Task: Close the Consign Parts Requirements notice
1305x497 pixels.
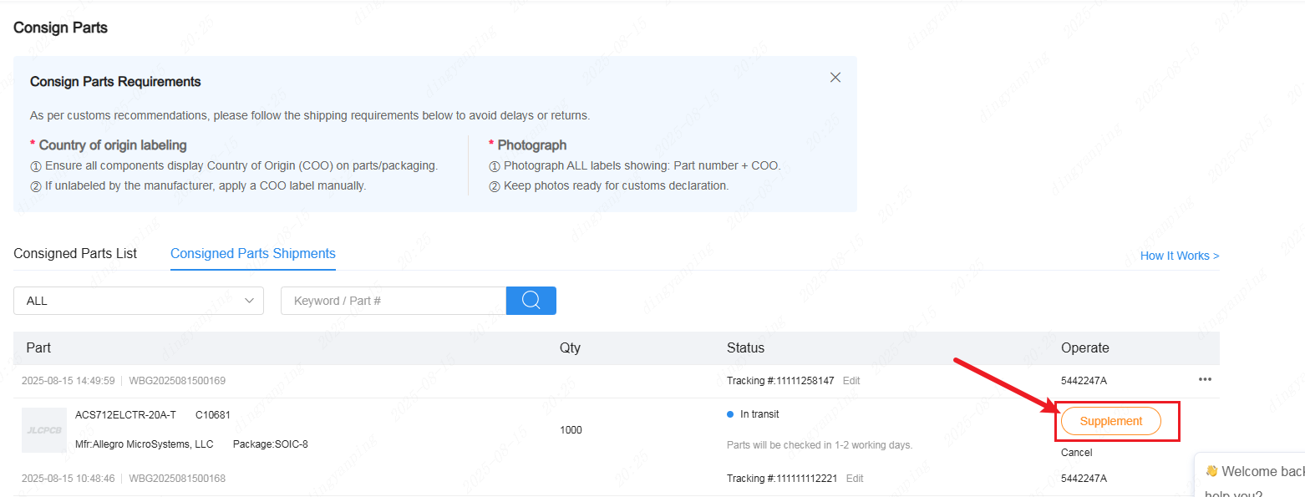Action: tap(835, 78)
